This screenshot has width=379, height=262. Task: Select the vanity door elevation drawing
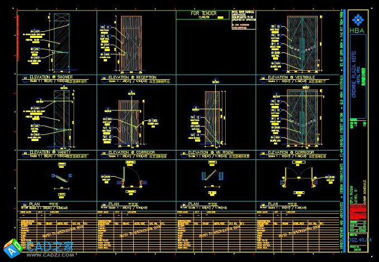click(60, 118)
